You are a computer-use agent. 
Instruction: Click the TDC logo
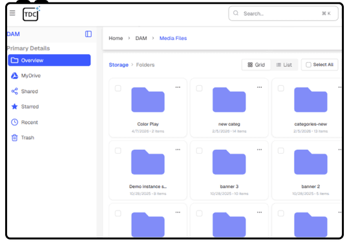tap(31, 14)
